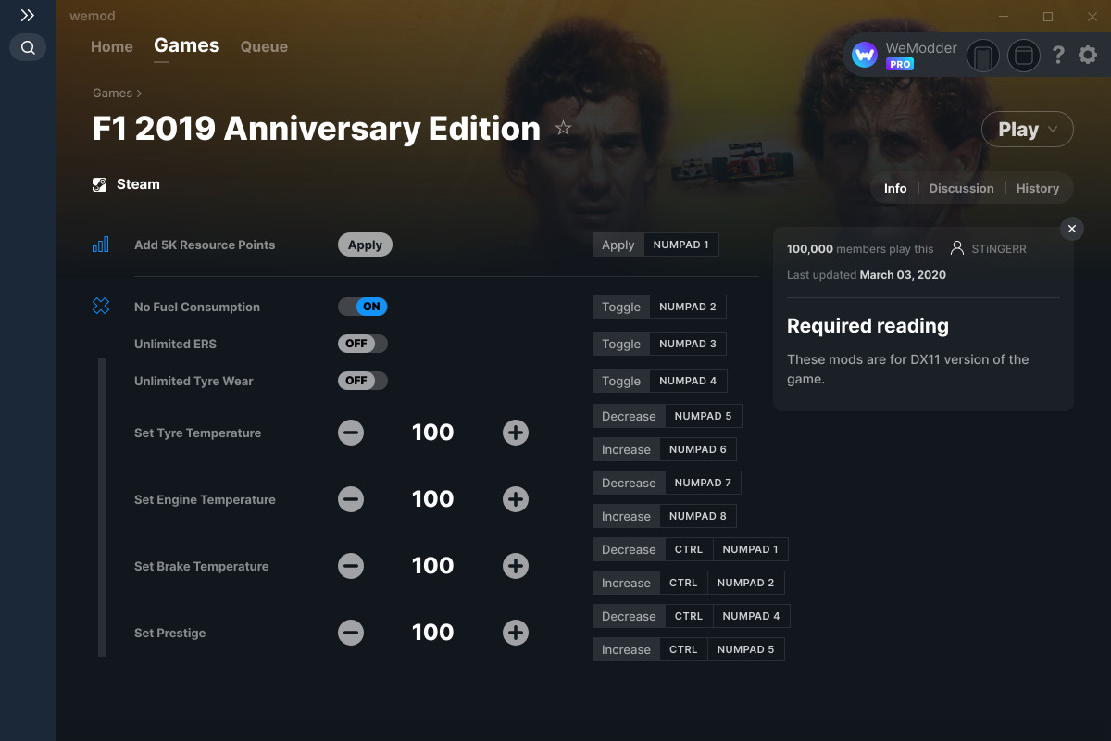The width and height of the screenshot is (1111, 741).
Task: Click the mods list scrollbar
Action: [102, 508]
